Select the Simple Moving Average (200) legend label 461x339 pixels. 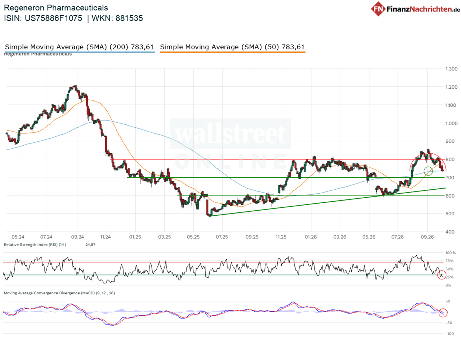80,47
